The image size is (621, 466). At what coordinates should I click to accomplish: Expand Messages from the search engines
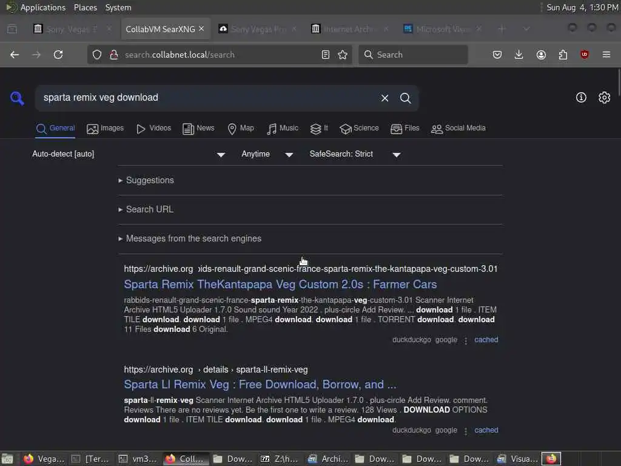click(190, 238)
